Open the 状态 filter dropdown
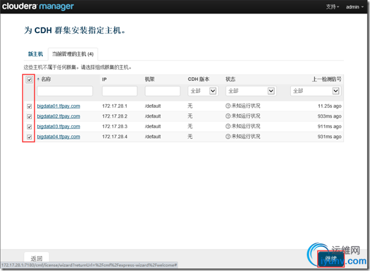370x271 pixels. (251, 91)
